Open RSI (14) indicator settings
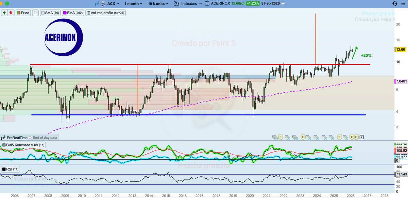The height and width of the screenshot is (198, 408). coord(10,169)
